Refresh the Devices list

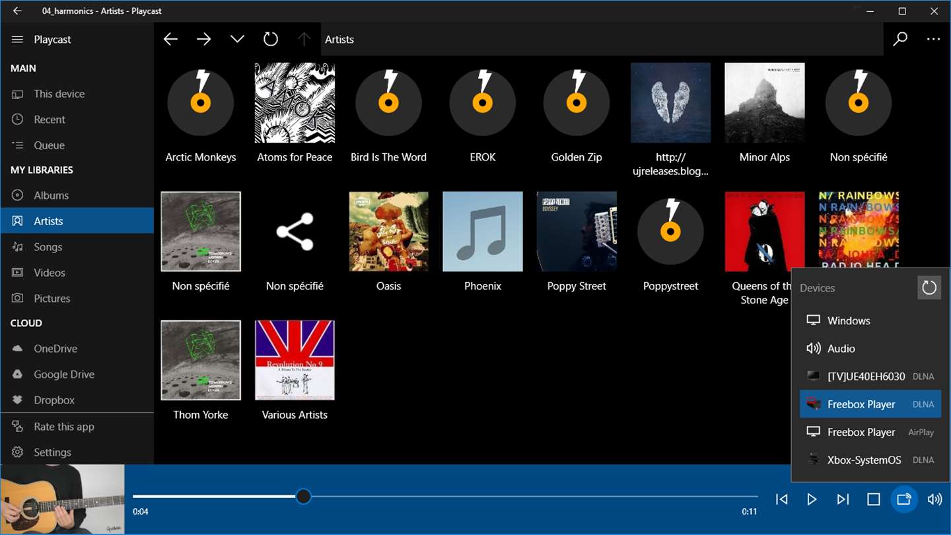tap(929, 287)
